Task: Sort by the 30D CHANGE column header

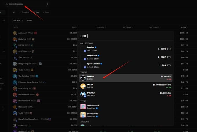Action: tap(155, 27)
